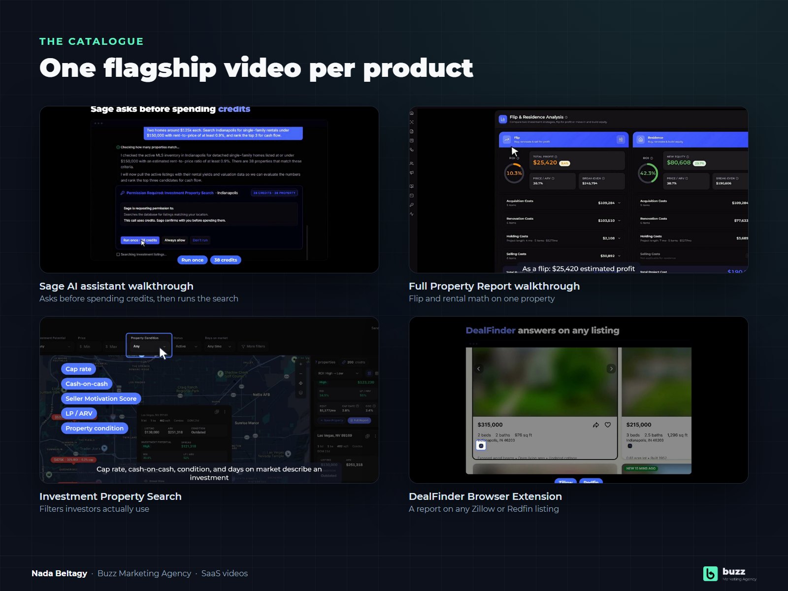Click the Residence card house icon
The image size is (788, 591).
pos(640,139)
